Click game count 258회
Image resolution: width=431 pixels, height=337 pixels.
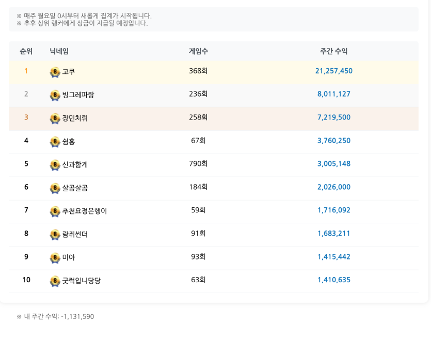pyautogui.click(x=198, y=117)
